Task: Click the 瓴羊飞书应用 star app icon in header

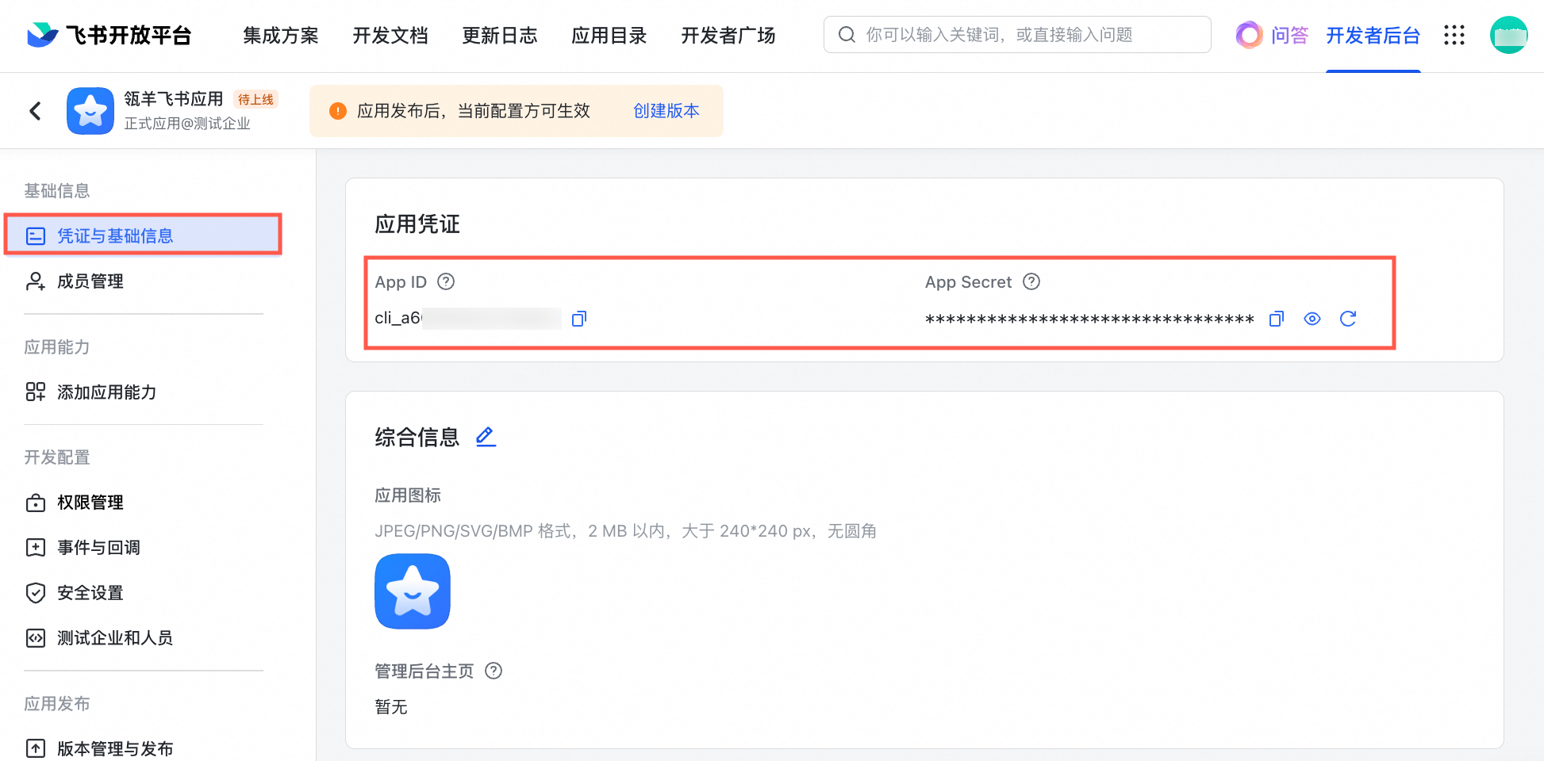Action: coord(90,111)
